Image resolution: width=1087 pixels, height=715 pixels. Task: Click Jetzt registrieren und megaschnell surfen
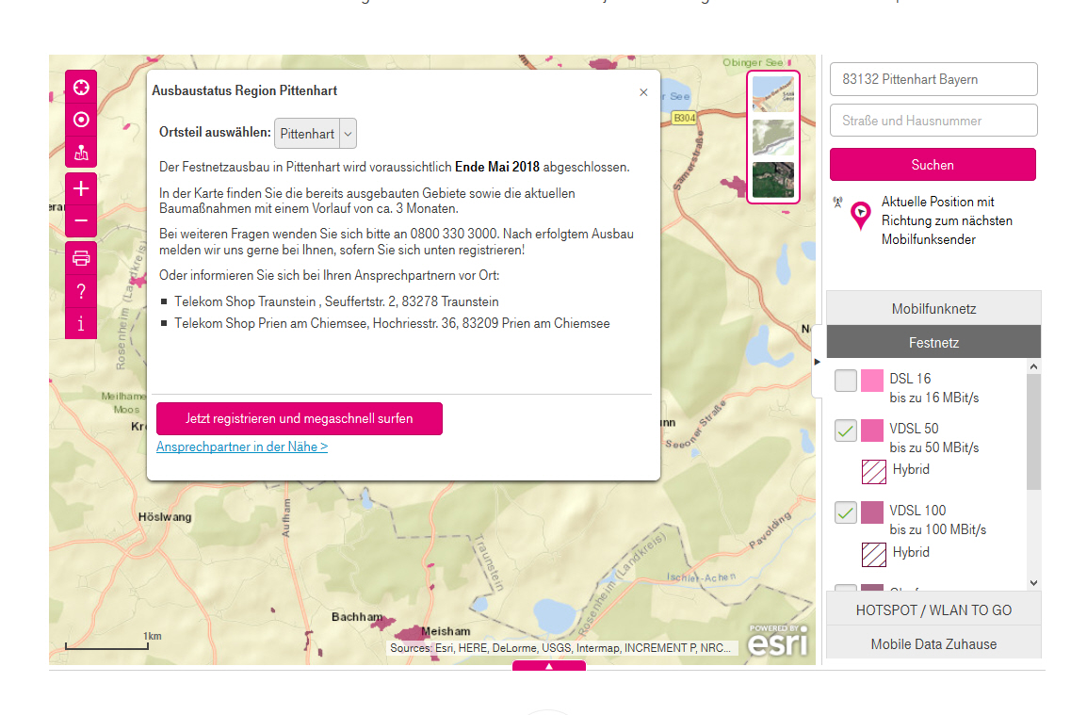coord(300,419)
